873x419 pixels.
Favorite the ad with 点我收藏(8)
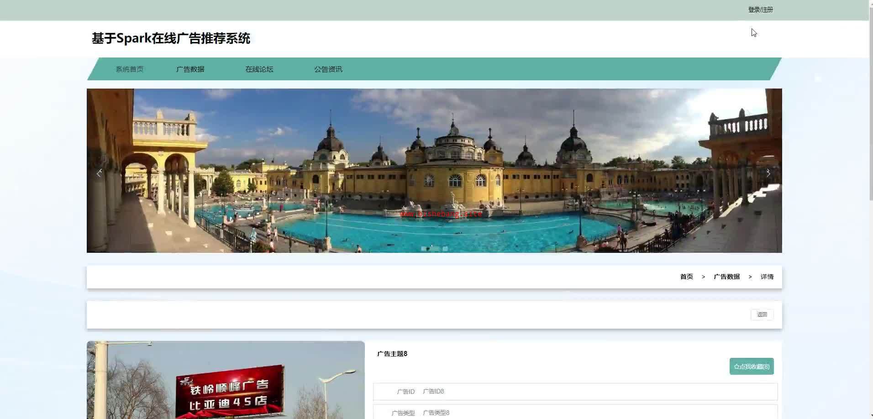pyautogui.click(x=752, y=367)
